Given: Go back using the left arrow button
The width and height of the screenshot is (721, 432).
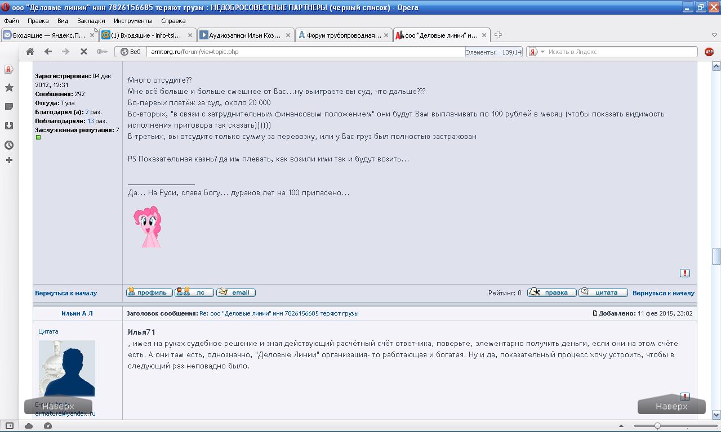Looking at the screenshot, I should (x=48, y=52).
